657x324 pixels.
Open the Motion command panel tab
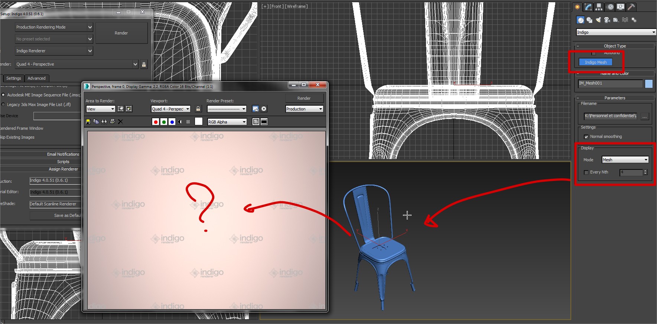610,7
